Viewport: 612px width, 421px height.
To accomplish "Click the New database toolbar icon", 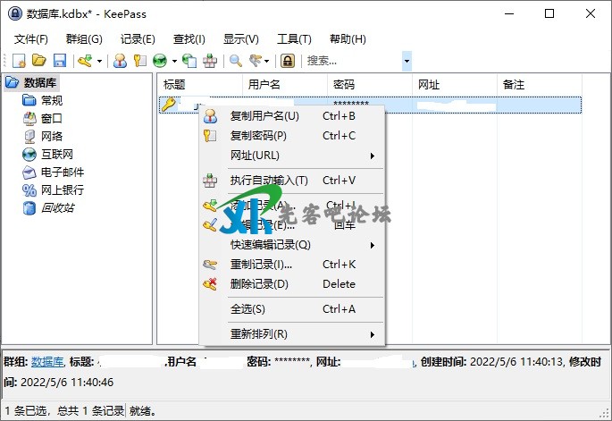I will (x=20, y=61).
